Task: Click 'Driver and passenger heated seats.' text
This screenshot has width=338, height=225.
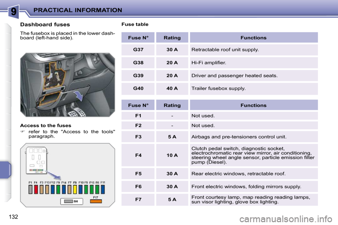Action: click(x=234, y=76)
